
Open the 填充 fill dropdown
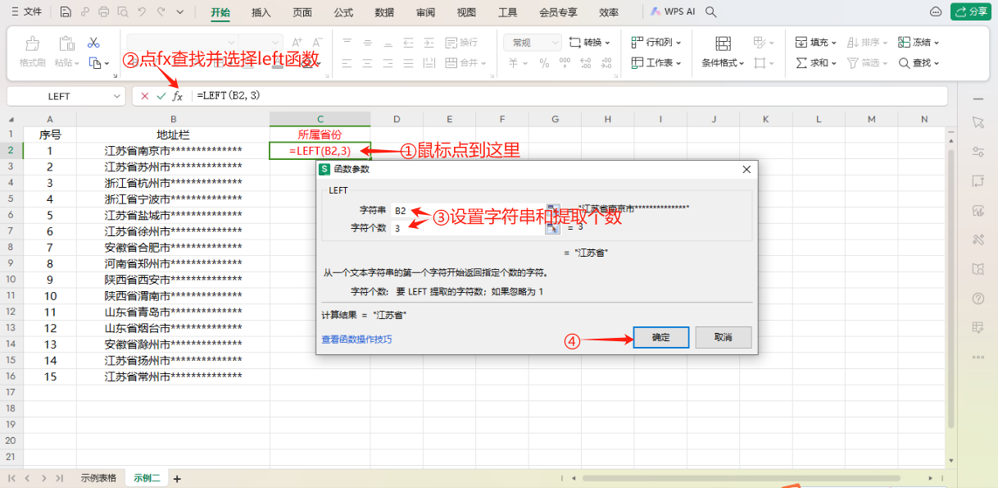[817, 43]
